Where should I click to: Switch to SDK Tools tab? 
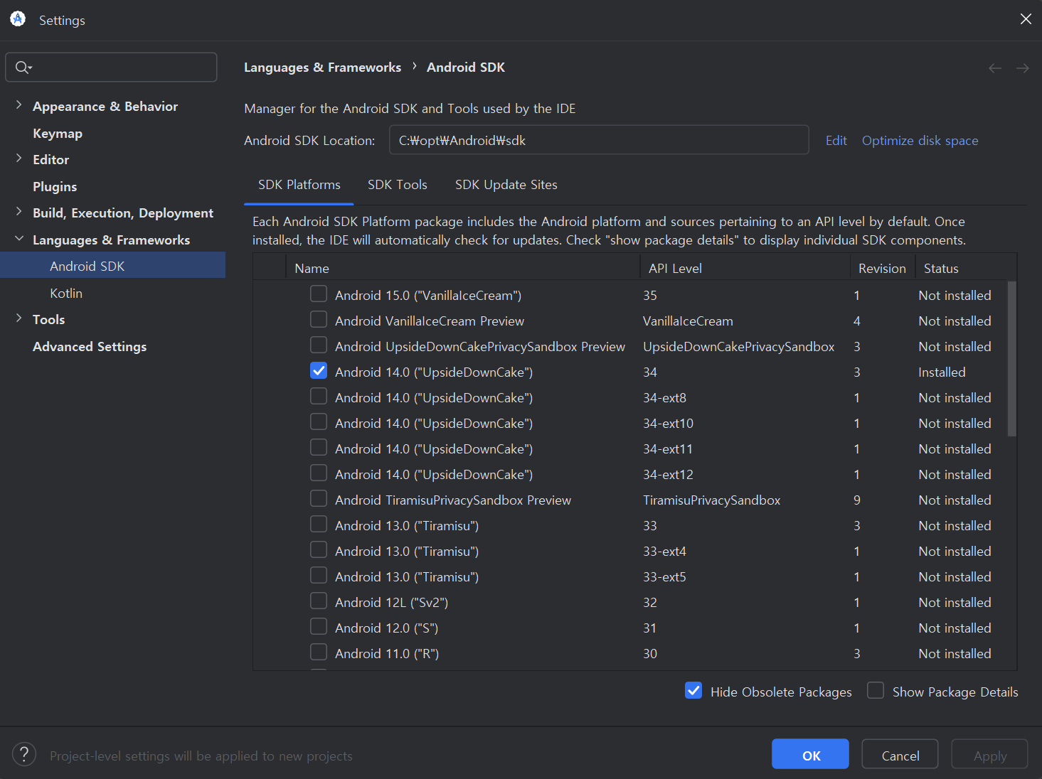coord(398,185)
